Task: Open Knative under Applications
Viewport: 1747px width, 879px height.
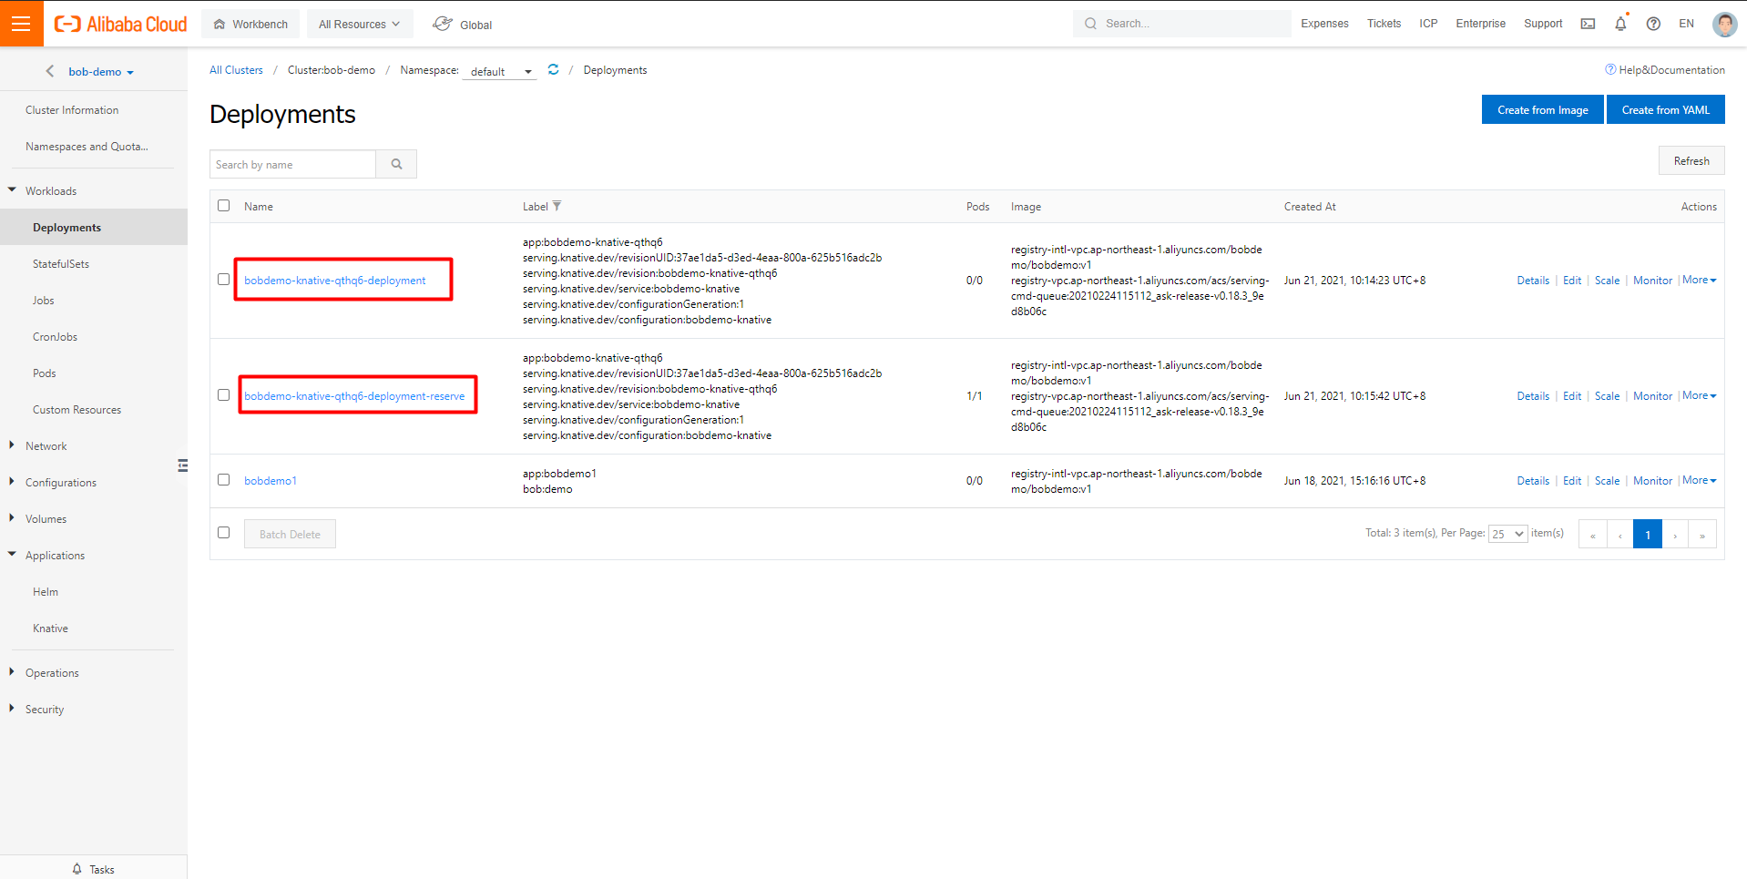Action: pyautogui.click(x=50, y=629)
